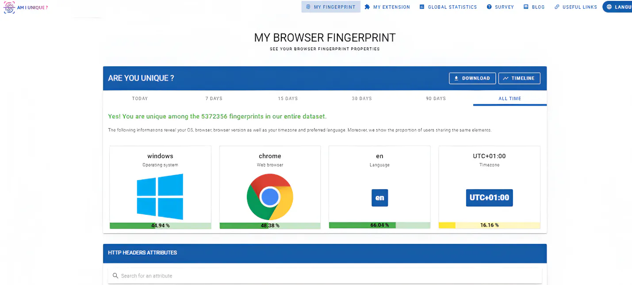Image resolution: width=632 pixels, height=285 pixels.
Task: Click the 'Timezone' card label
Action: coord(489,165)
